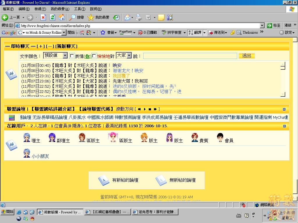298x223 pixels.
Task: Open the 檢視 menu
Action: tap(40, 9)
